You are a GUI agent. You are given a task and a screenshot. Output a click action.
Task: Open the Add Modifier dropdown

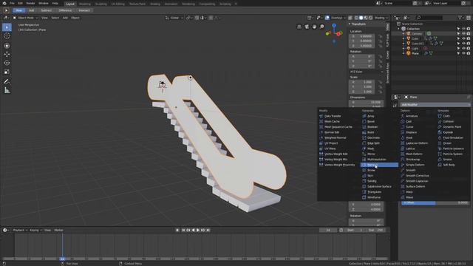click(x=435, y=105)
